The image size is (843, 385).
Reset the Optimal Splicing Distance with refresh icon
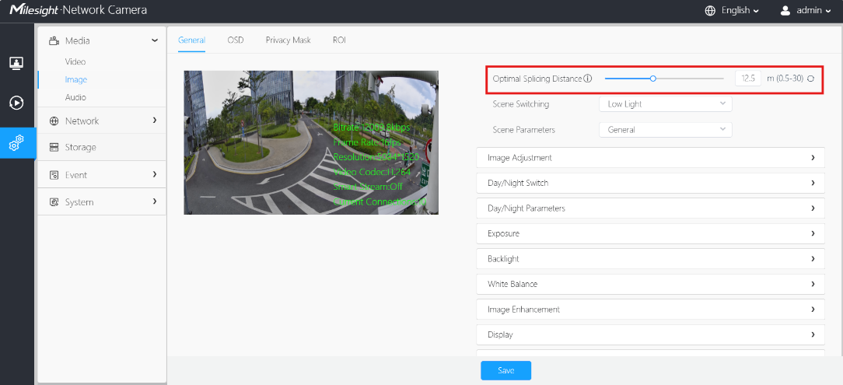point(811,79)
